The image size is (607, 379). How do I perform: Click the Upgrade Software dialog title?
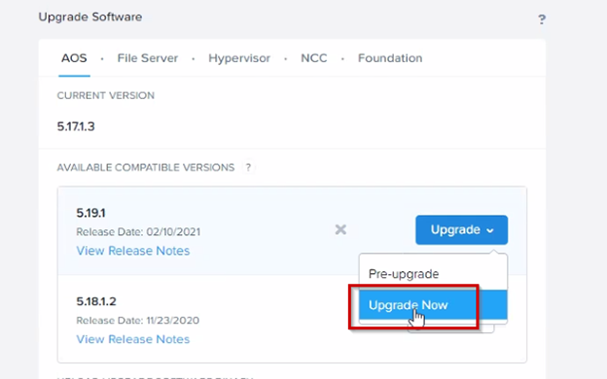pyautogui.click(x=90, y=17)
